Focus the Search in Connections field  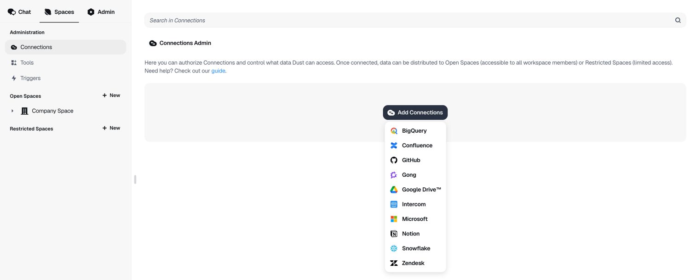[x=415, y=20]
